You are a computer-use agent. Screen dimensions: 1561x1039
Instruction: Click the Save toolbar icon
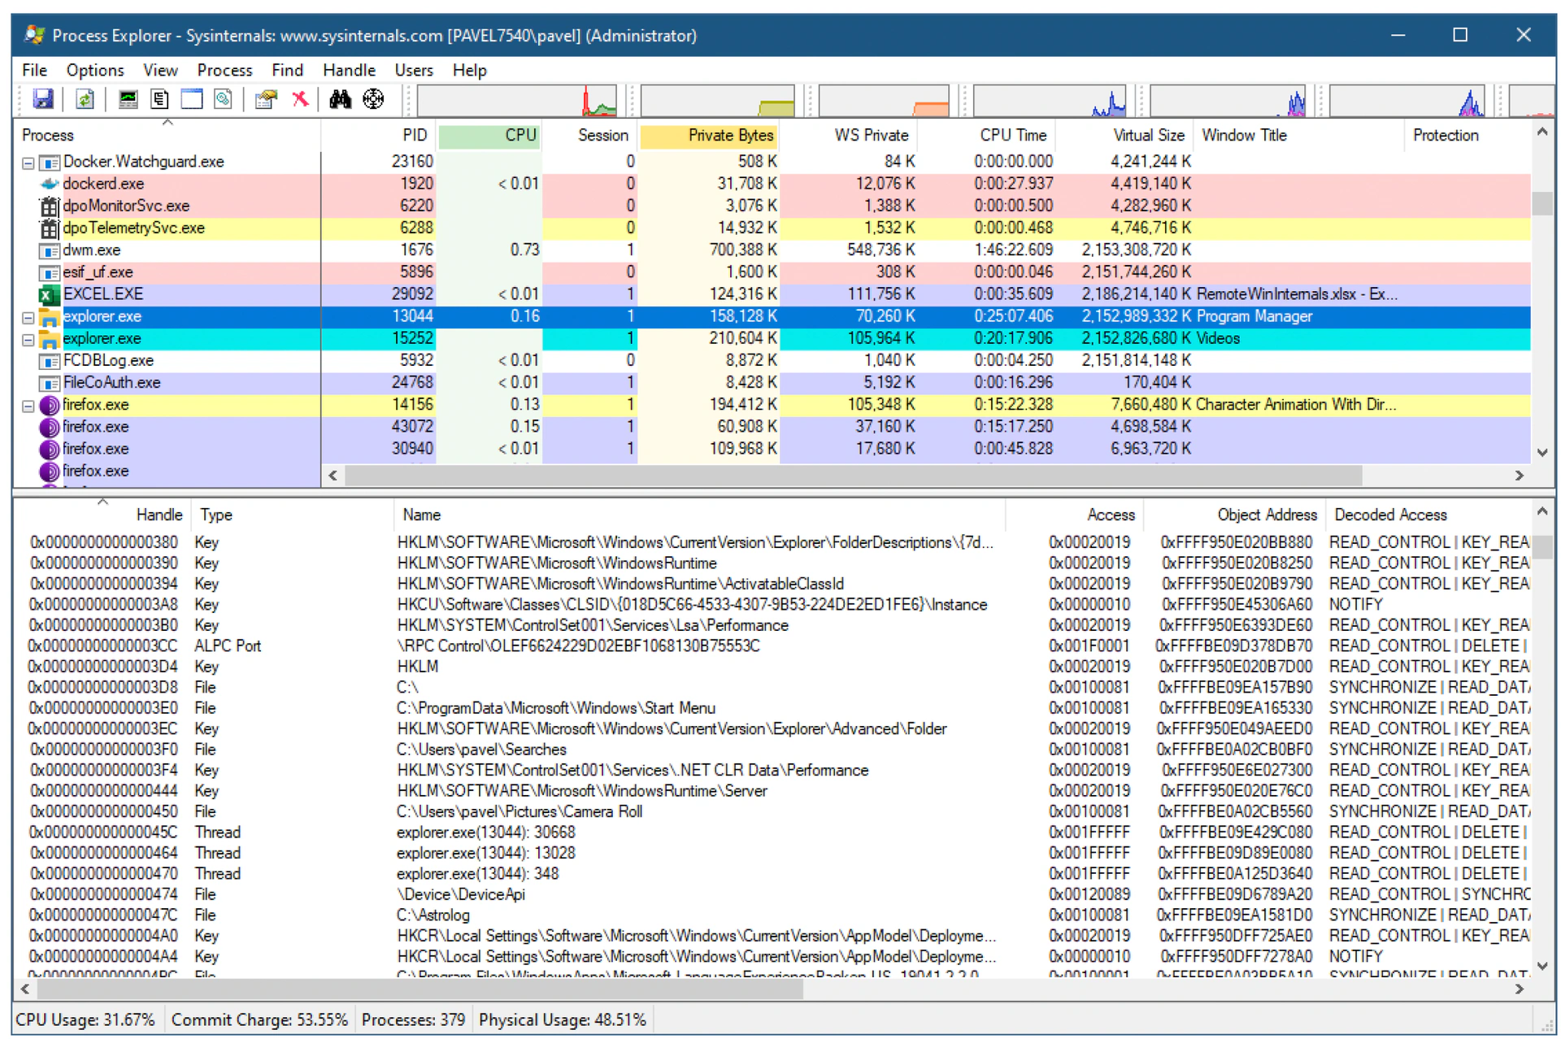(42, 100)
